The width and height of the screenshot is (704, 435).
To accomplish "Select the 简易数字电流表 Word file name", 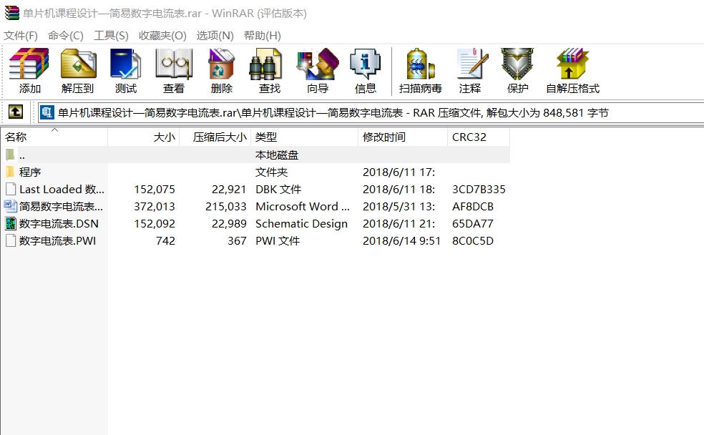I will point(61,206).
